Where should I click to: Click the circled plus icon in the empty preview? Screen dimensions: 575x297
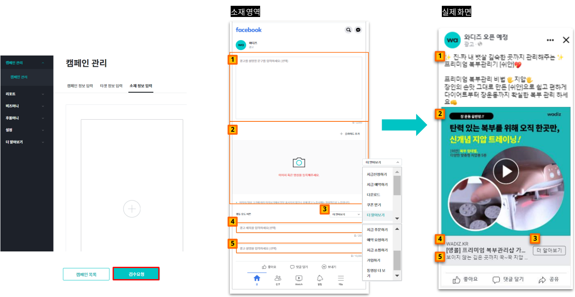pos(132,209)
